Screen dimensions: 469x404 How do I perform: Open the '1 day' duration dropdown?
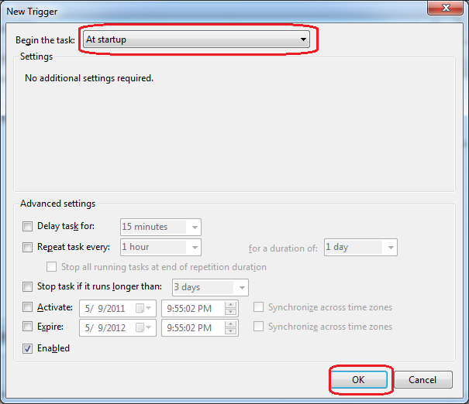pos(360,247)
